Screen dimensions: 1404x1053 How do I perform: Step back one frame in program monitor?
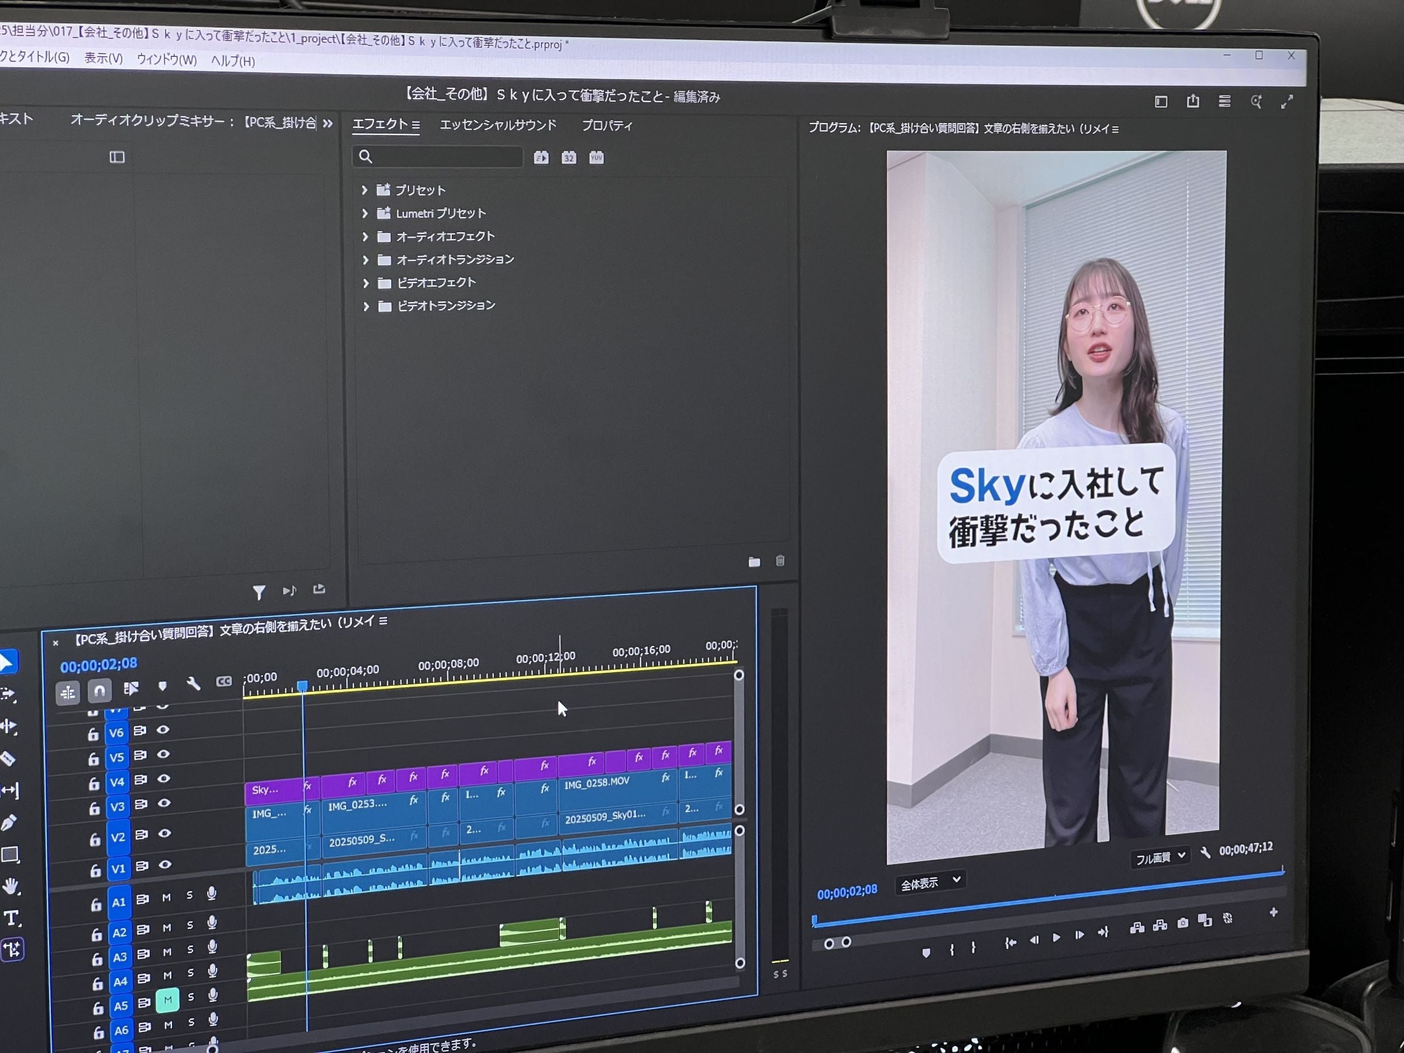click(1034, 940)
